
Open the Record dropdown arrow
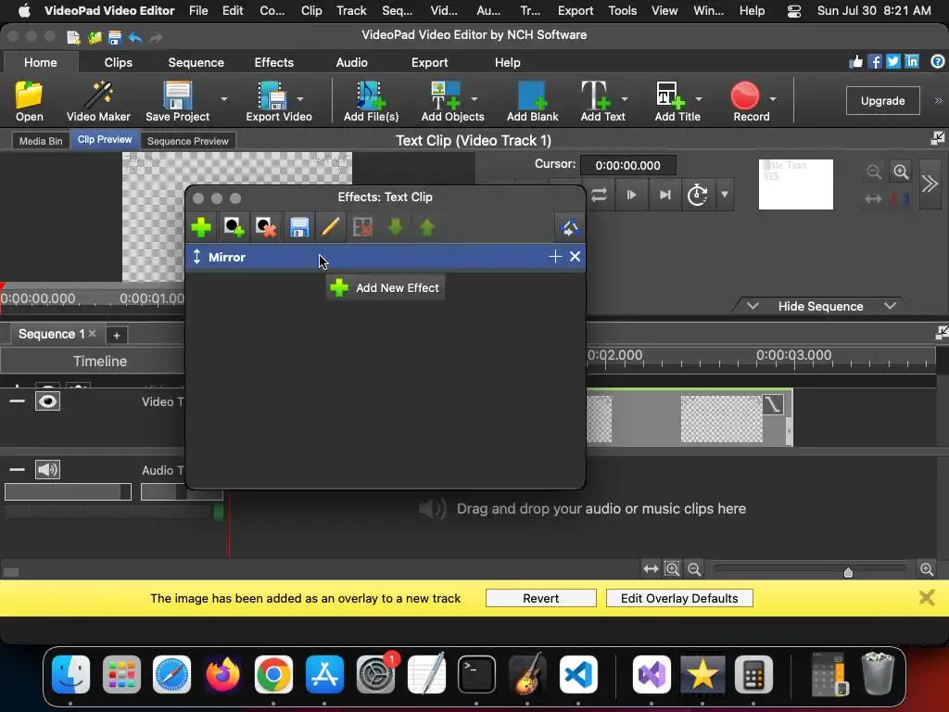coord(773,98)
